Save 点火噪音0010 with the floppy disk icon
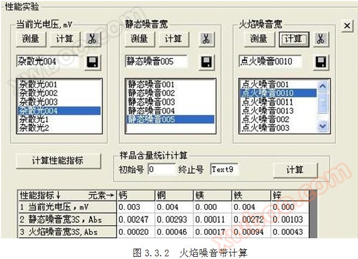 pos(321,62)
